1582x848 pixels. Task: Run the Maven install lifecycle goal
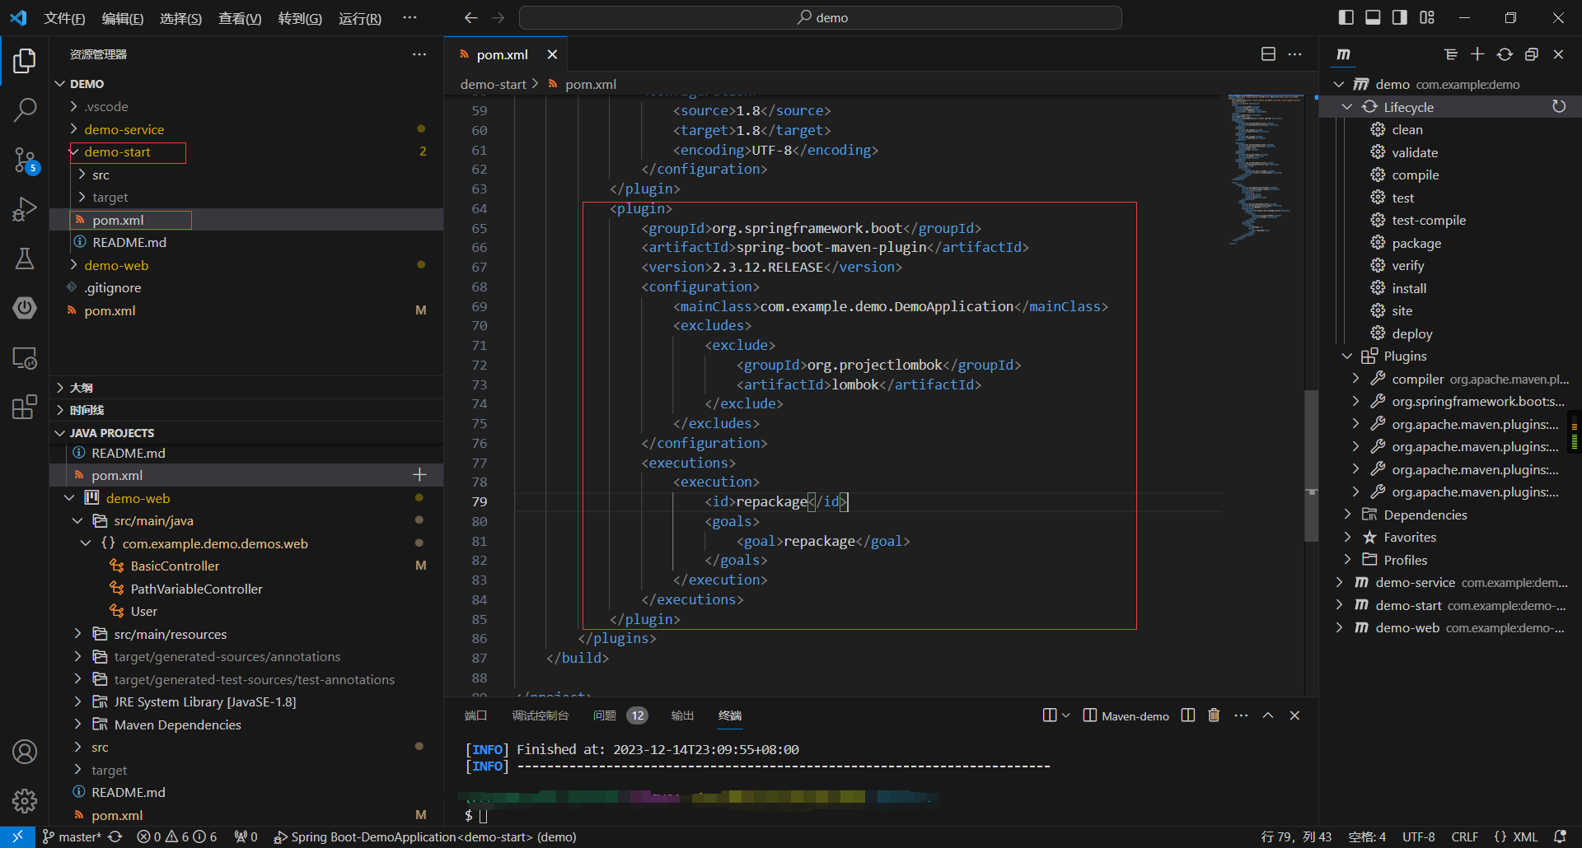(1408, 289)
